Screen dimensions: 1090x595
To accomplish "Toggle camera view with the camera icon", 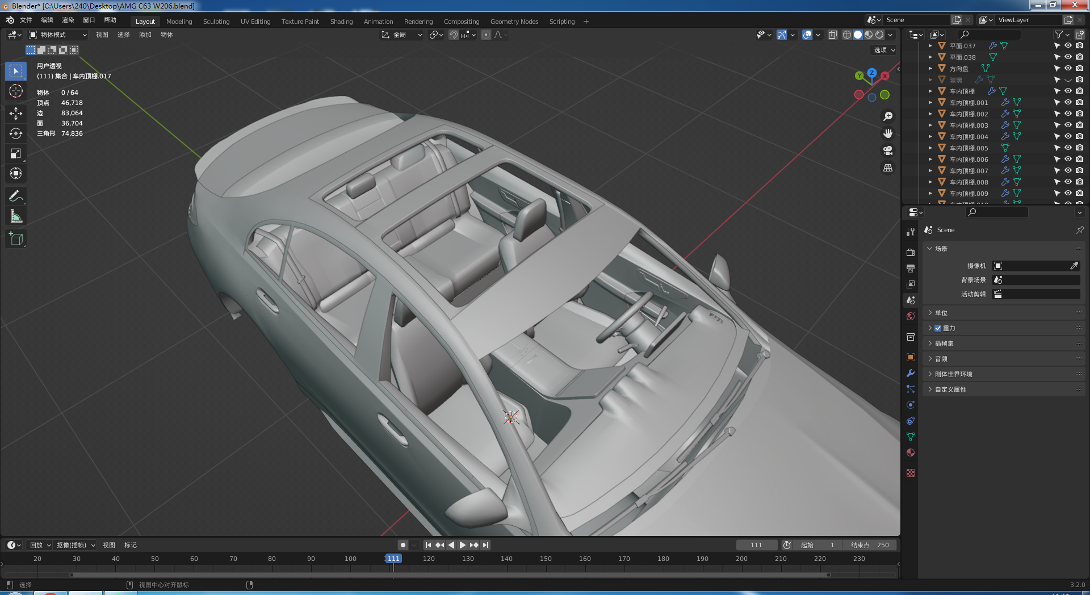I will (x=888, y=150).
